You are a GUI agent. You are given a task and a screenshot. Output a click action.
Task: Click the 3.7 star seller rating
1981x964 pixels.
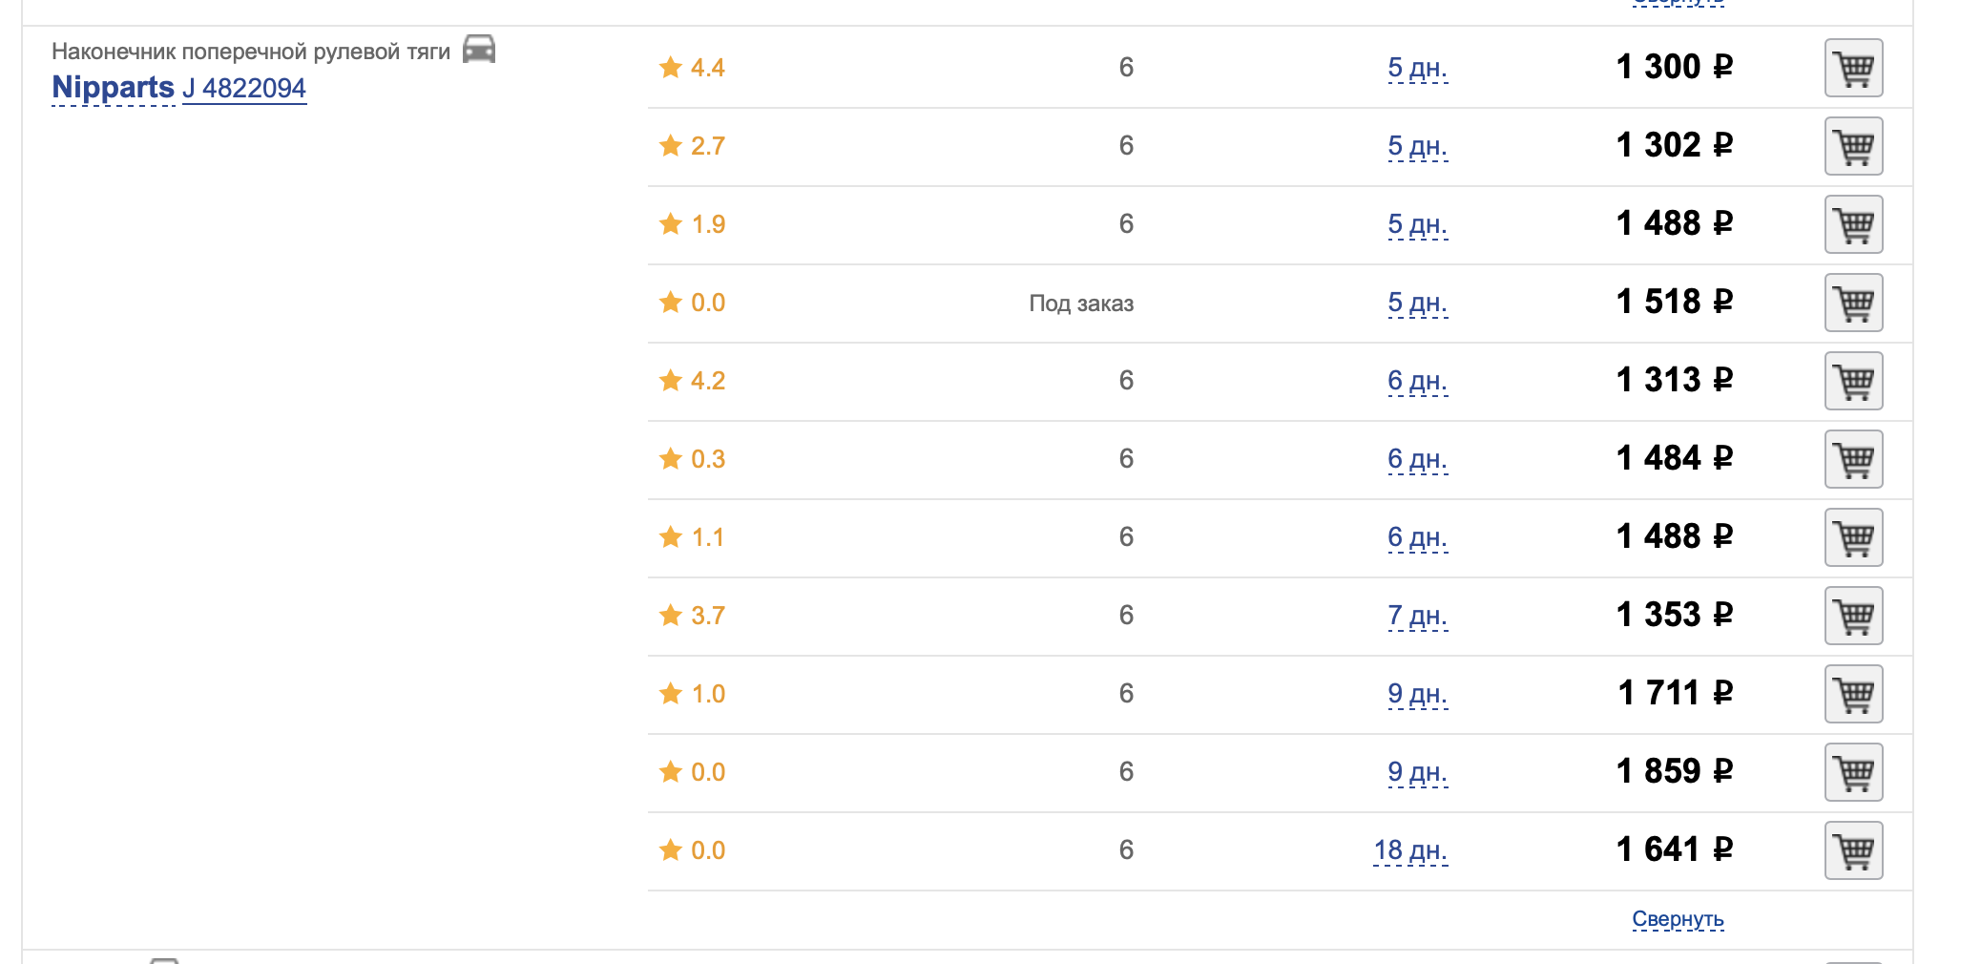click(x=692, y=616)
